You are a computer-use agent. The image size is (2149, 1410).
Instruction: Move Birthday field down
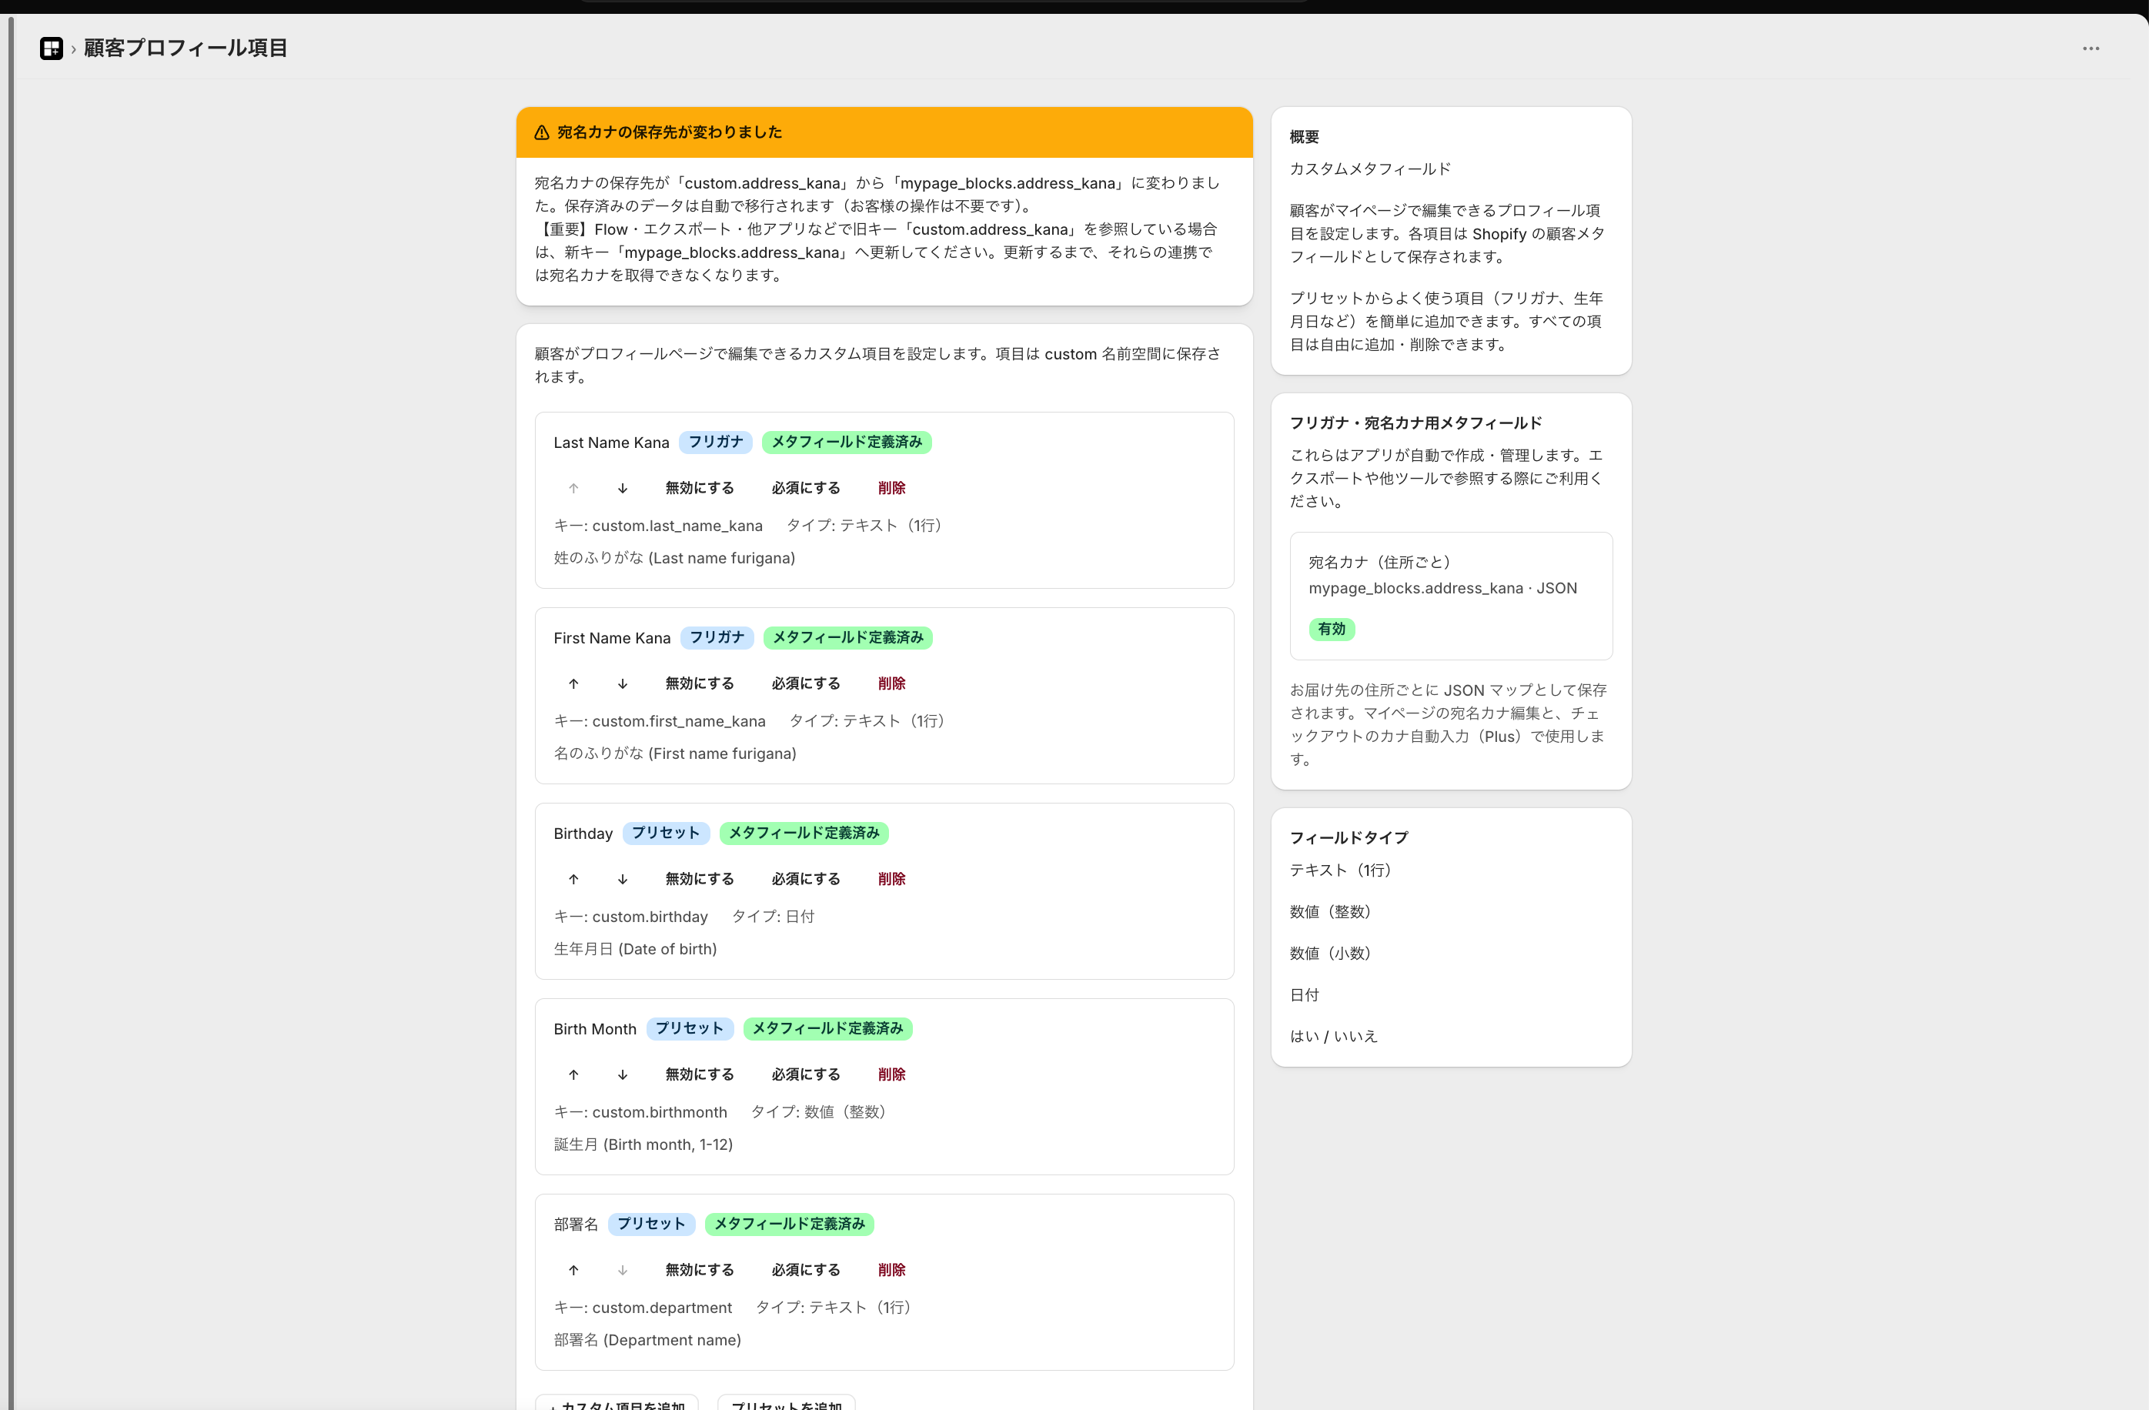pyautogui.click(x=622, y=879)
